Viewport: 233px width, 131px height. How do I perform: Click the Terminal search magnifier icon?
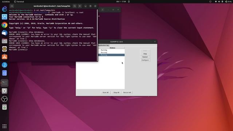pyautogui.click(x=75, y=6)
